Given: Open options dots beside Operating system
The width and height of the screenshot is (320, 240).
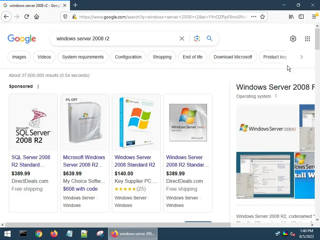Looking at the screenshot, I should click(x=276, y=96).
